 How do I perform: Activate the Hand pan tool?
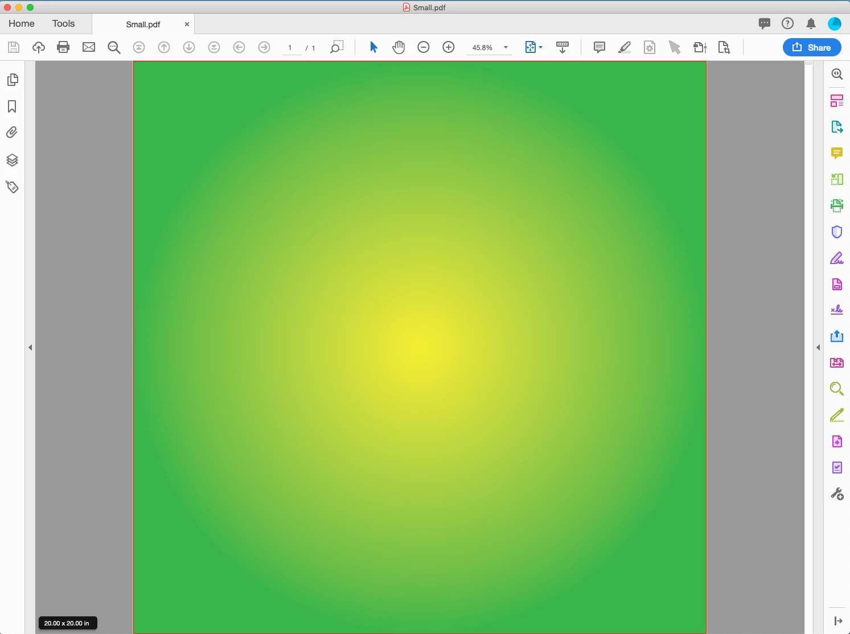point(399,47)
